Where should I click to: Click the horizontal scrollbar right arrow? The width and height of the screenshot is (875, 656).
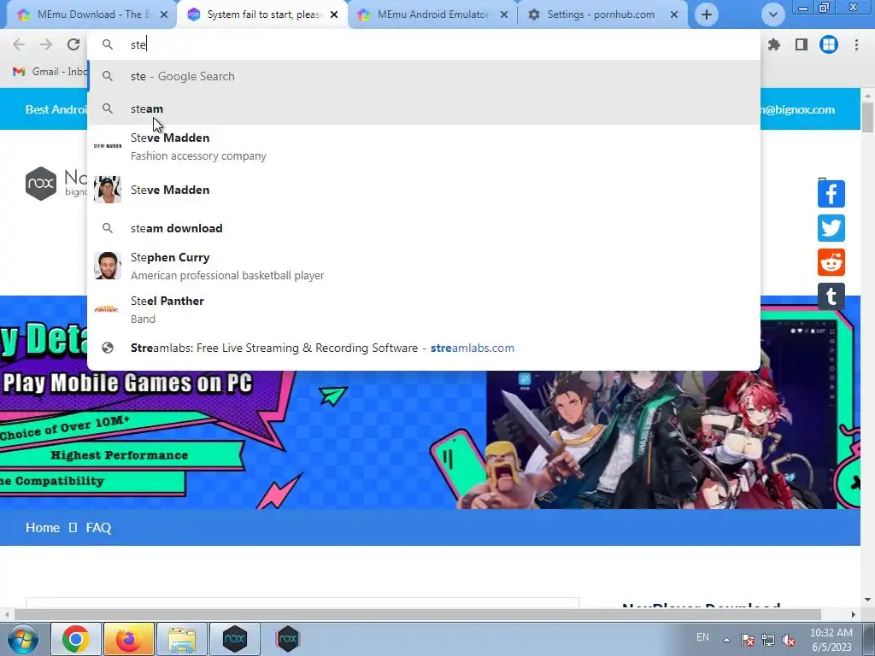[854, 614]
